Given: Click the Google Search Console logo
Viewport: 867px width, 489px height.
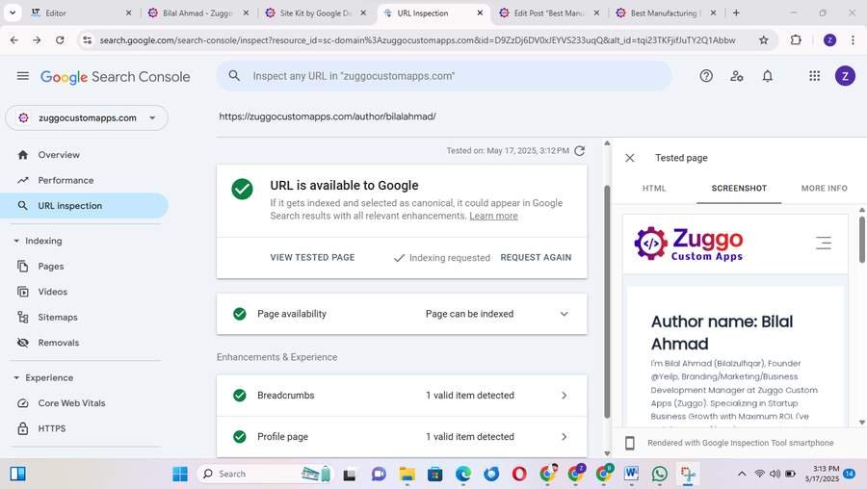Looking at the screenshot, I should click(x=115, y=77).
